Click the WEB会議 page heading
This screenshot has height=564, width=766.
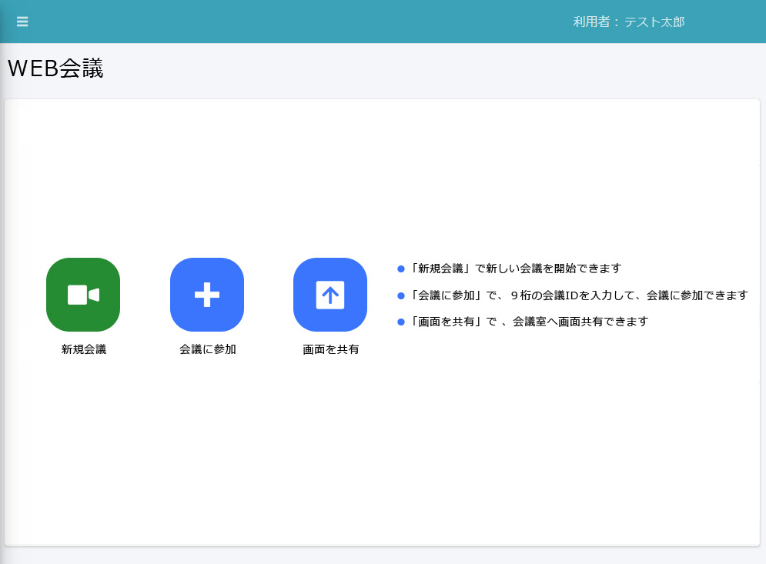55,68
